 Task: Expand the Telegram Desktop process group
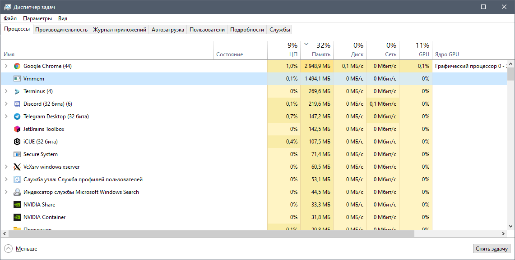(6, 117)
